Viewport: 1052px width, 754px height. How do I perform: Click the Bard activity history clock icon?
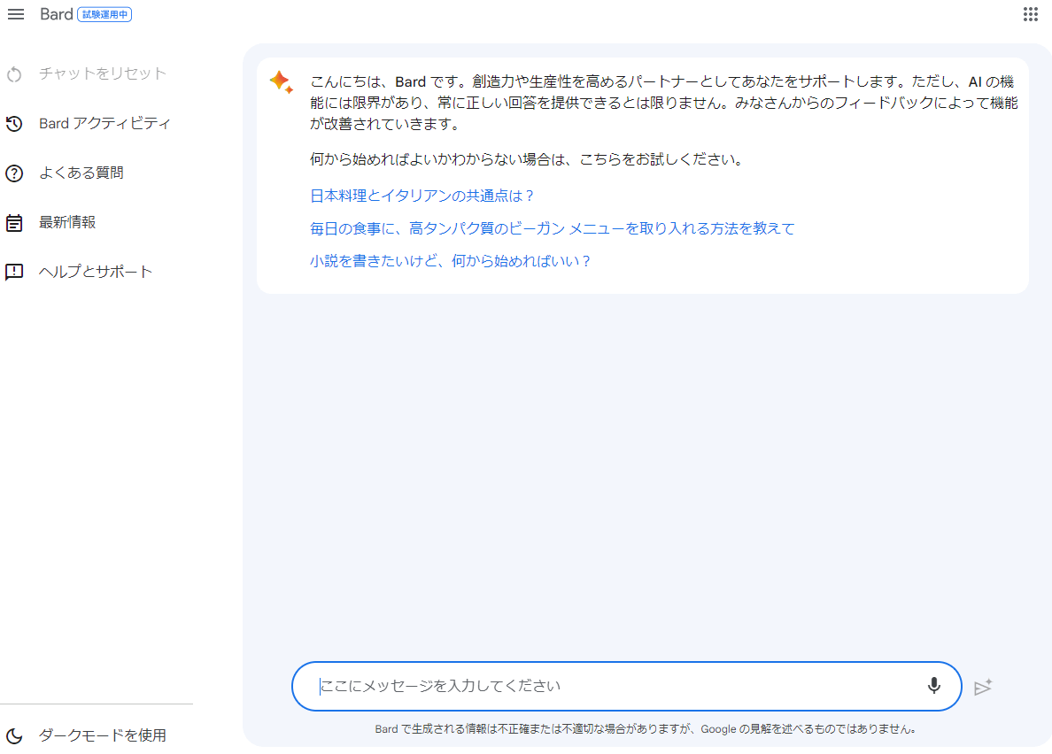click(14, 124)
